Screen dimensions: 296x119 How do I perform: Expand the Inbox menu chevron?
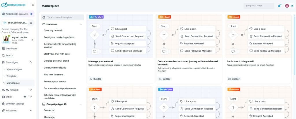pos(31,97)
